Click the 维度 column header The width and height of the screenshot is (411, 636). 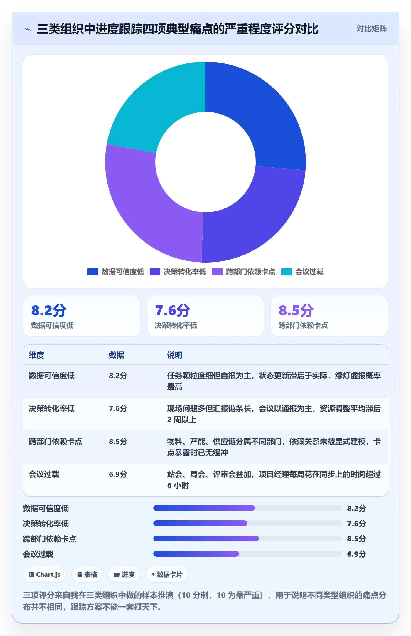[36, 355]
